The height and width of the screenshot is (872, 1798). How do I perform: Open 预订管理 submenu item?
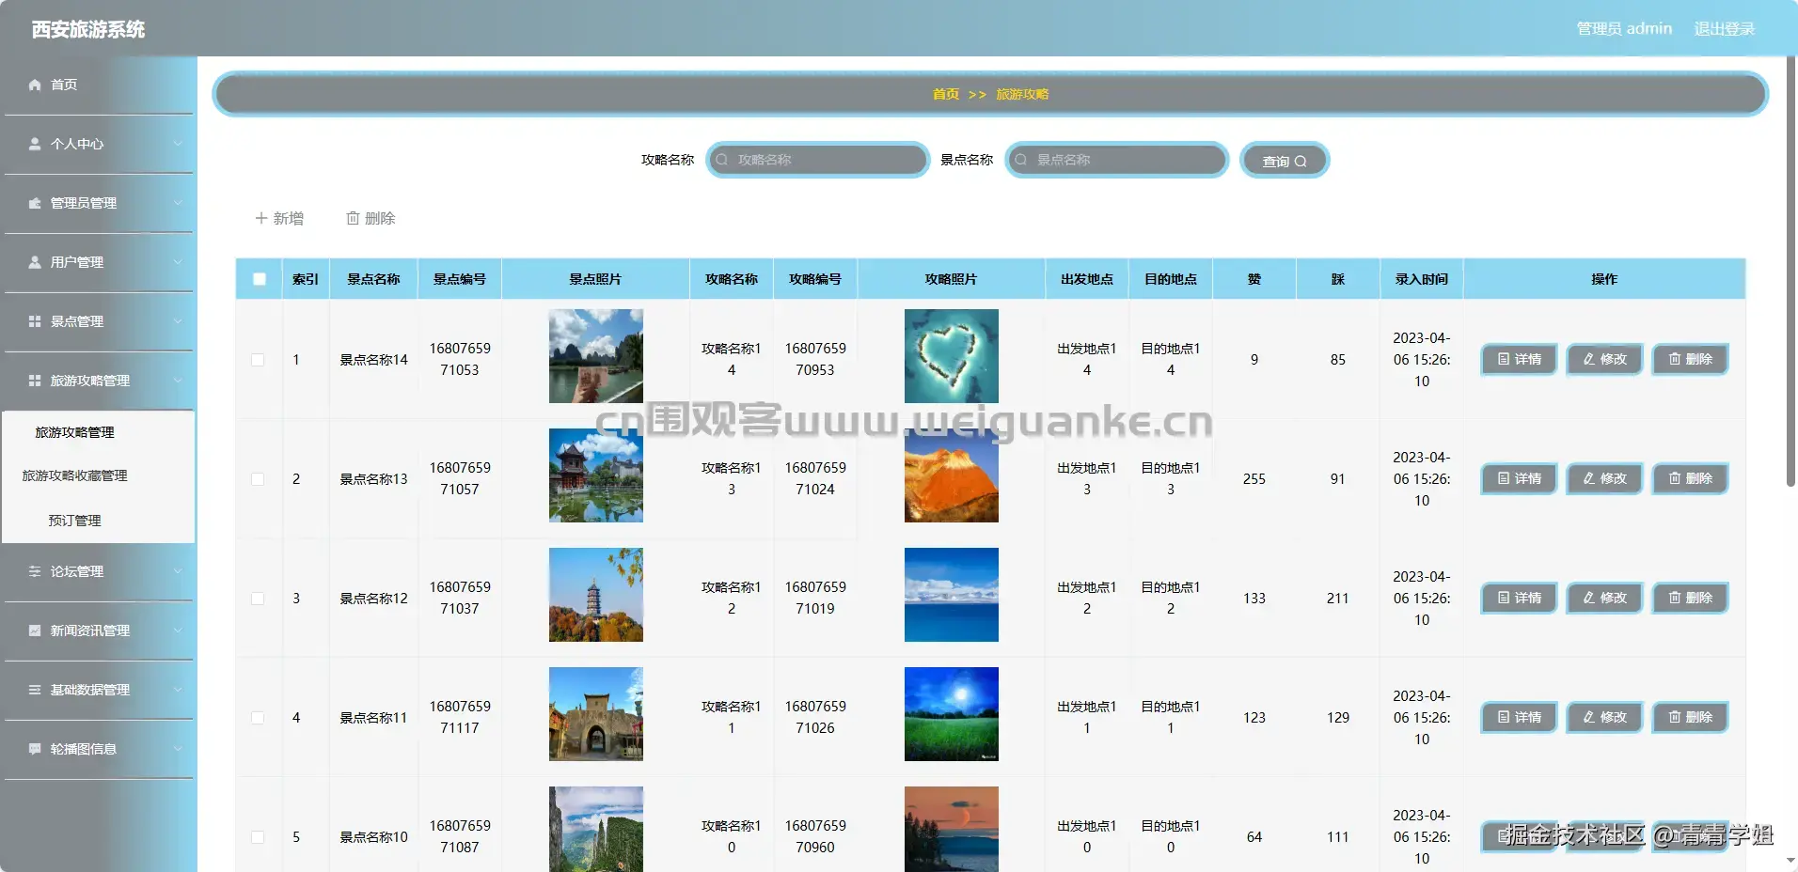[99, 520]
